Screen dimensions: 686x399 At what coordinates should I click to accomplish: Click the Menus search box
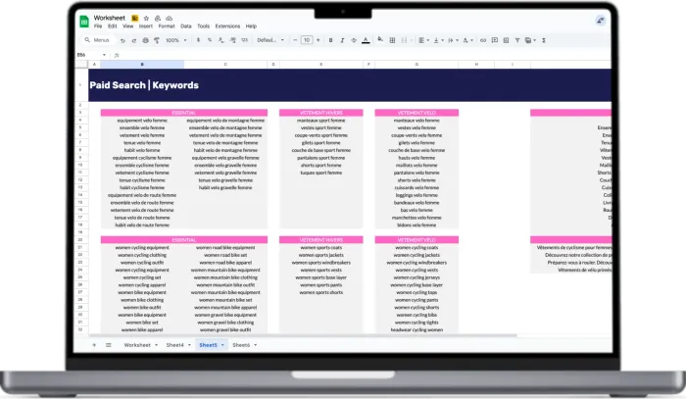pyautogui.click(x=98, y=40)
